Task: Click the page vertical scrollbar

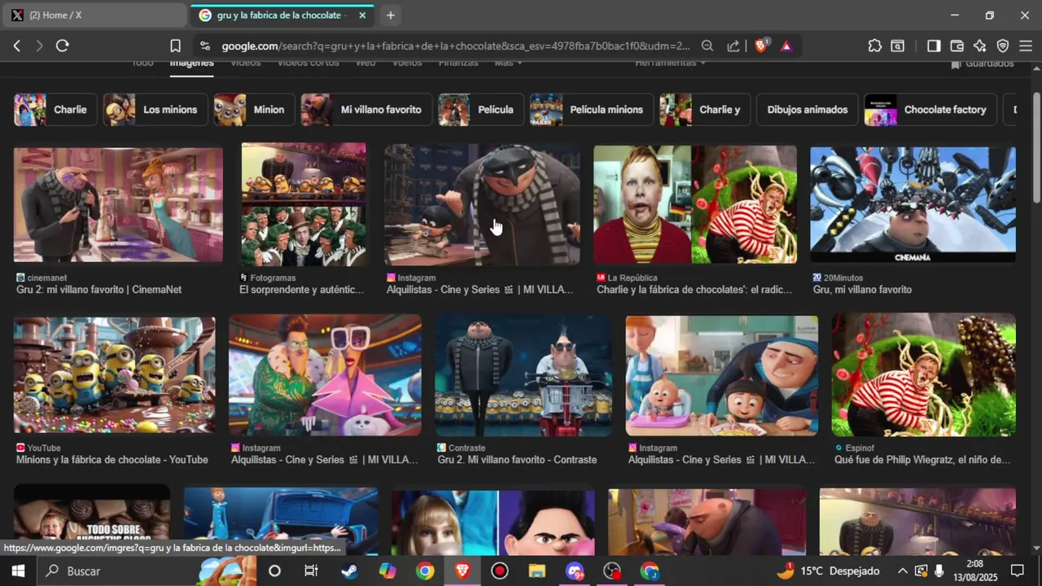Action: click(1035, 146)
